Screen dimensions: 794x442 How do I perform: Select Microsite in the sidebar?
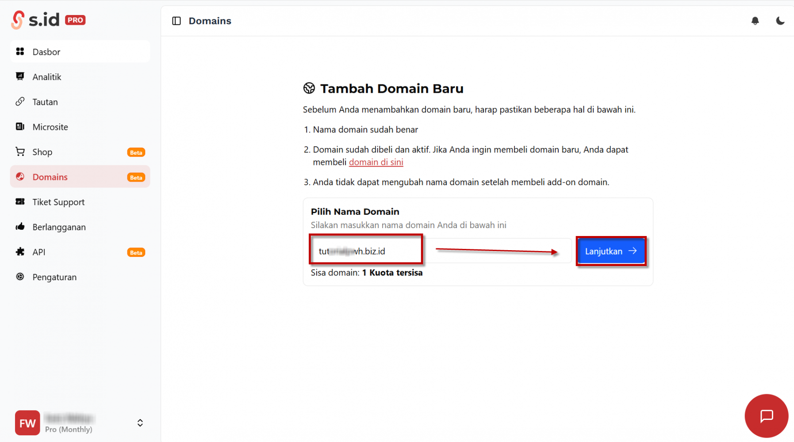pyautogui.click(x=50, y=127)
